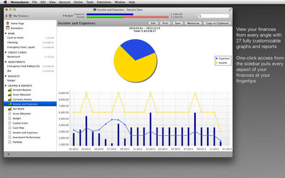Viewport: 285px width, 178px height.
Task: Click the Print button
Action: click(165, 23)
